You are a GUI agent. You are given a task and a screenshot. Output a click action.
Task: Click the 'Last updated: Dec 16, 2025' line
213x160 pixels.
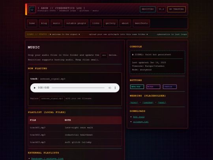pyautogui.click(x=149, y=62)
